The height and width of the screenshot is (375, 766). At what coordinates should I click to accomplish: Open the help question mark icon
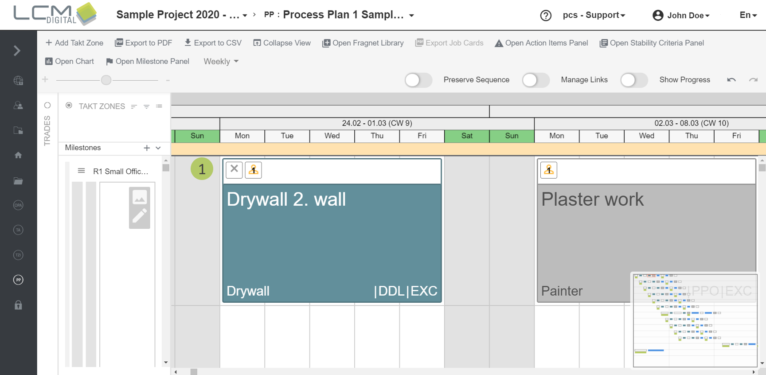click(546, 16)
